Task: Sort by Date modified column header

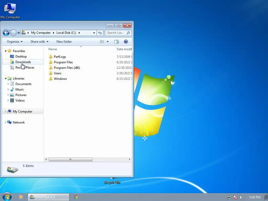Action: click(124, 49)
